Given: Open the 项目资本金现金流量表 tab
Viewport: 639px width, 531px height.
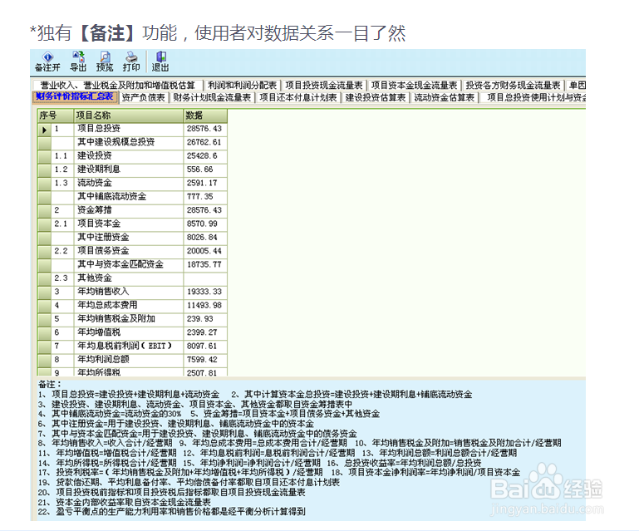Looking at the screenshot, I should pos(414,85).
